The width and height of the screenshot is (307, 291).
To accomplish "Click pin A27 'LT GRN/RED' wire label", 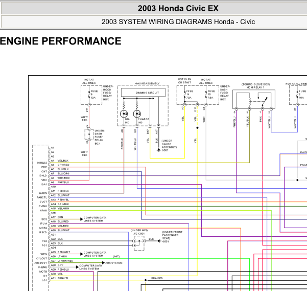I will click(65, 261).
